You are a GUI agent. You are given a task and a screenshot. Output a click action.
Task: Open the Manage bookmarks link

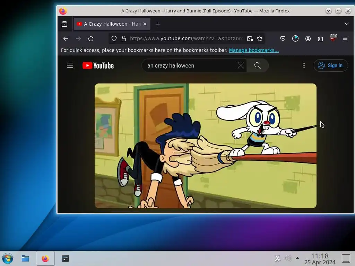(254, 50)
